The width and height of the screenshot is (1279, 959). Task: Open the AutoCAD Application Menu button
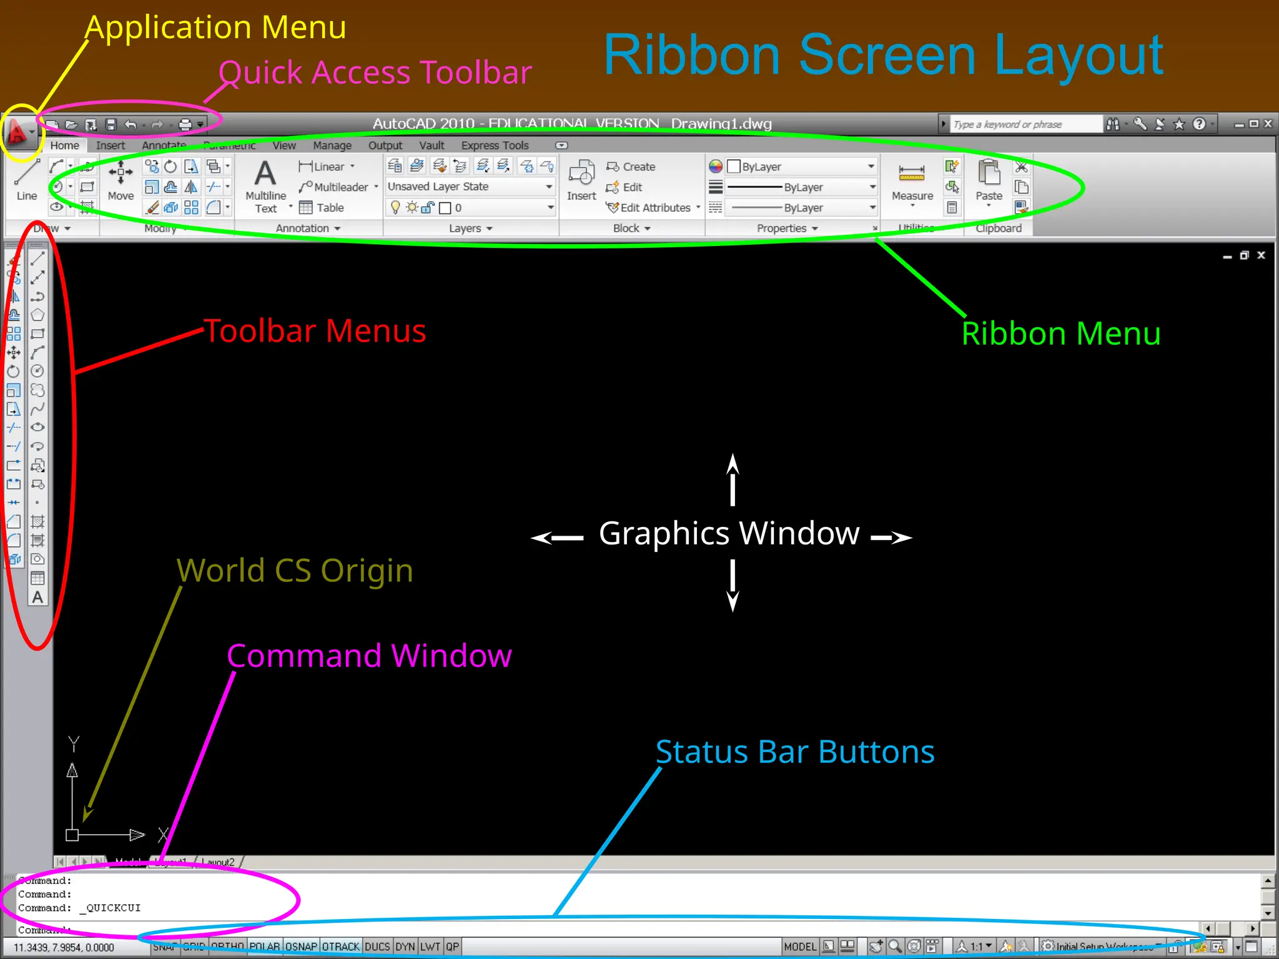pos(17,132)
